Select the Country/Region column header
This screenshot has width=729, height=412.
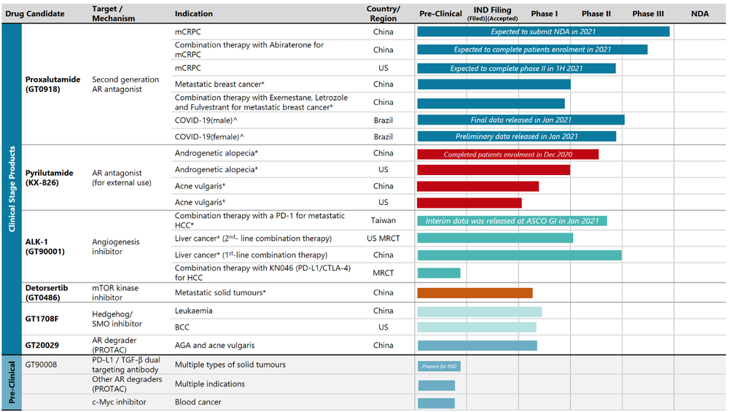pyautogui.click(x=383, y=14)
